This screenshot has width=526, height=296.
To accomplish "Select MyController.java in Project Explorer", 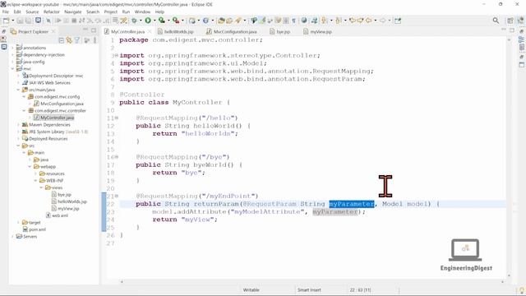I will click(53, 118).
